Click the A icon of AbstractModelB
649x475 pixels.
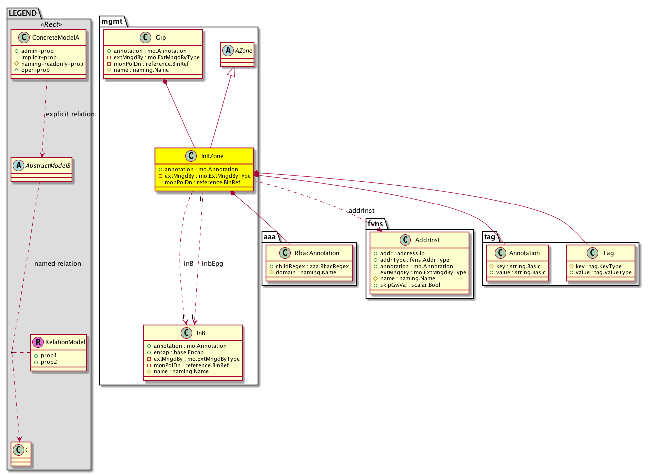coord(18,165)
